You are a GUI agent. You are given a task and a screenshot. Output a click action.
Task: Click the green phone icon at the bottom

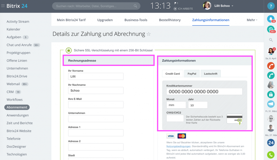(271, 155)
